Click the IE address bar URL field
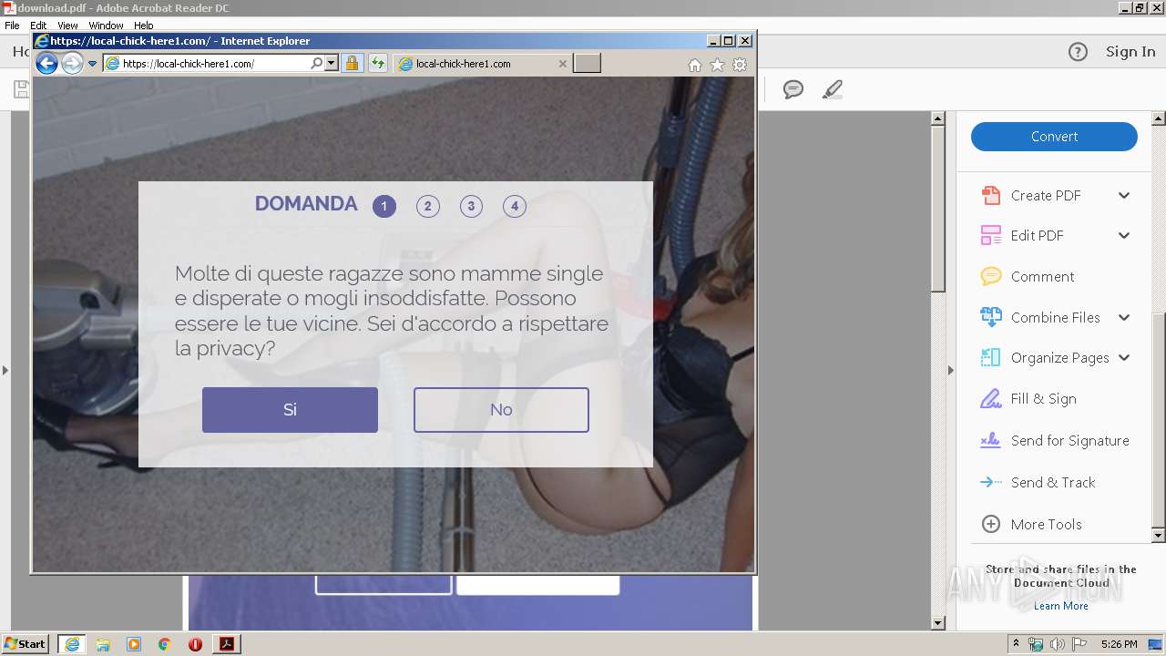This screenshot has height=656, width=1166. click(214, 64)
